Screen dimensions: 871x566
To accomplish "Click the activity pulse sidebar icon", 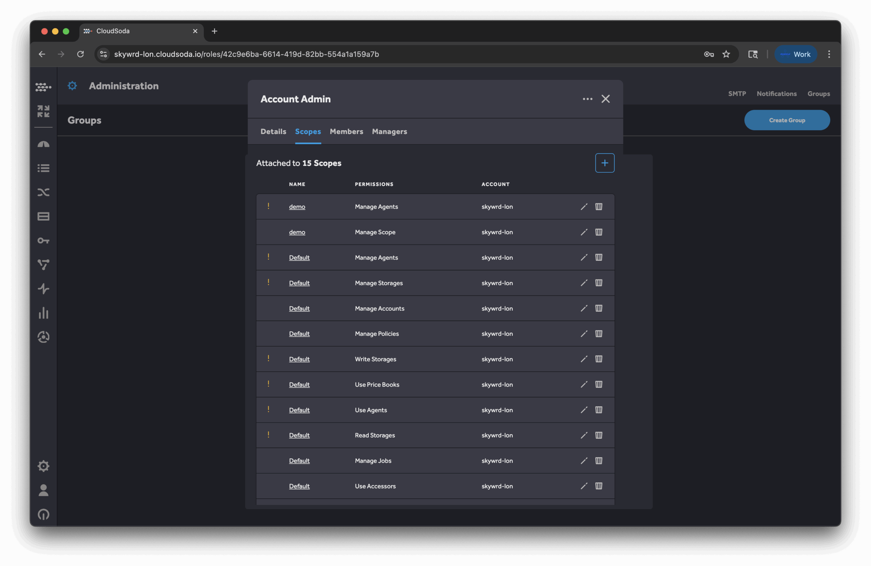I will coord(43,289).
